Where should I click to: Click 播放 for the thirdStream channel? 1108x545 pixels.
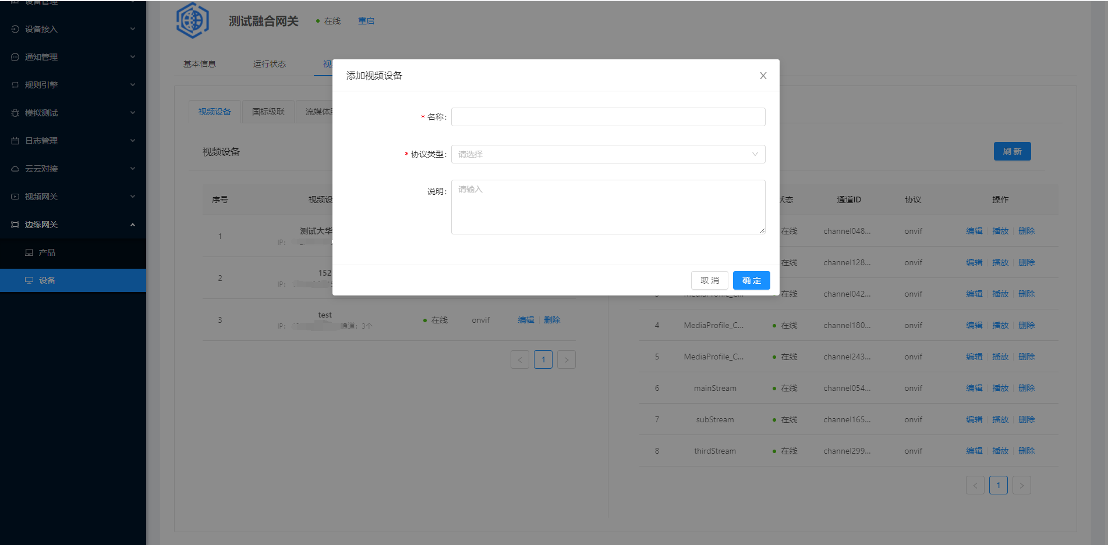1000,451
